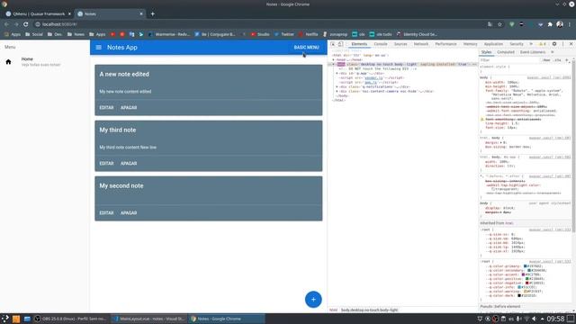Click APAGAR on 'A new note edited' card
This screenshot has width=576, height=324.
129,108
